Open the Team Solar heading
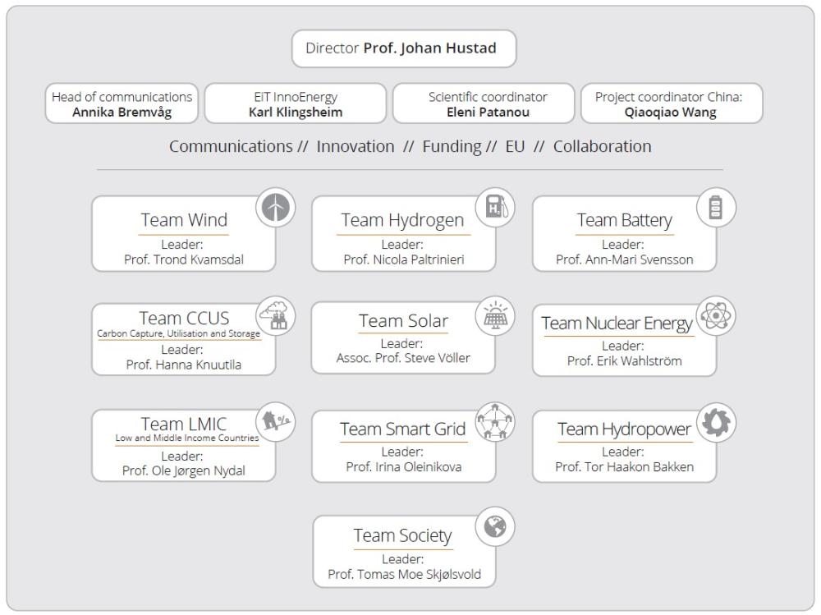821x615 pixels. (x=403, y=320)
